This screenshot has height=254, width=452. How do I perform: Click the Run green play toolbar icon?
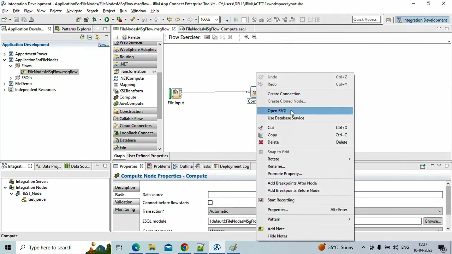point(107,20)
